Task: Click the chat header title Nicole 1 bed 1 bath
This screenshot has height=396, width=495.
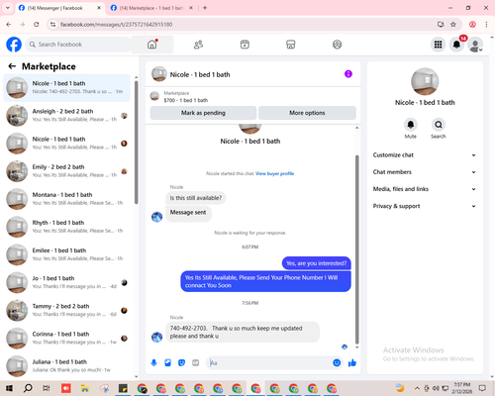Action: coord(200,74)
